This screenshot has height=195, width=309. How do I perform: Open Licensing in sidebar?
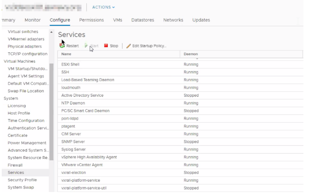click(x=17, y=106)
